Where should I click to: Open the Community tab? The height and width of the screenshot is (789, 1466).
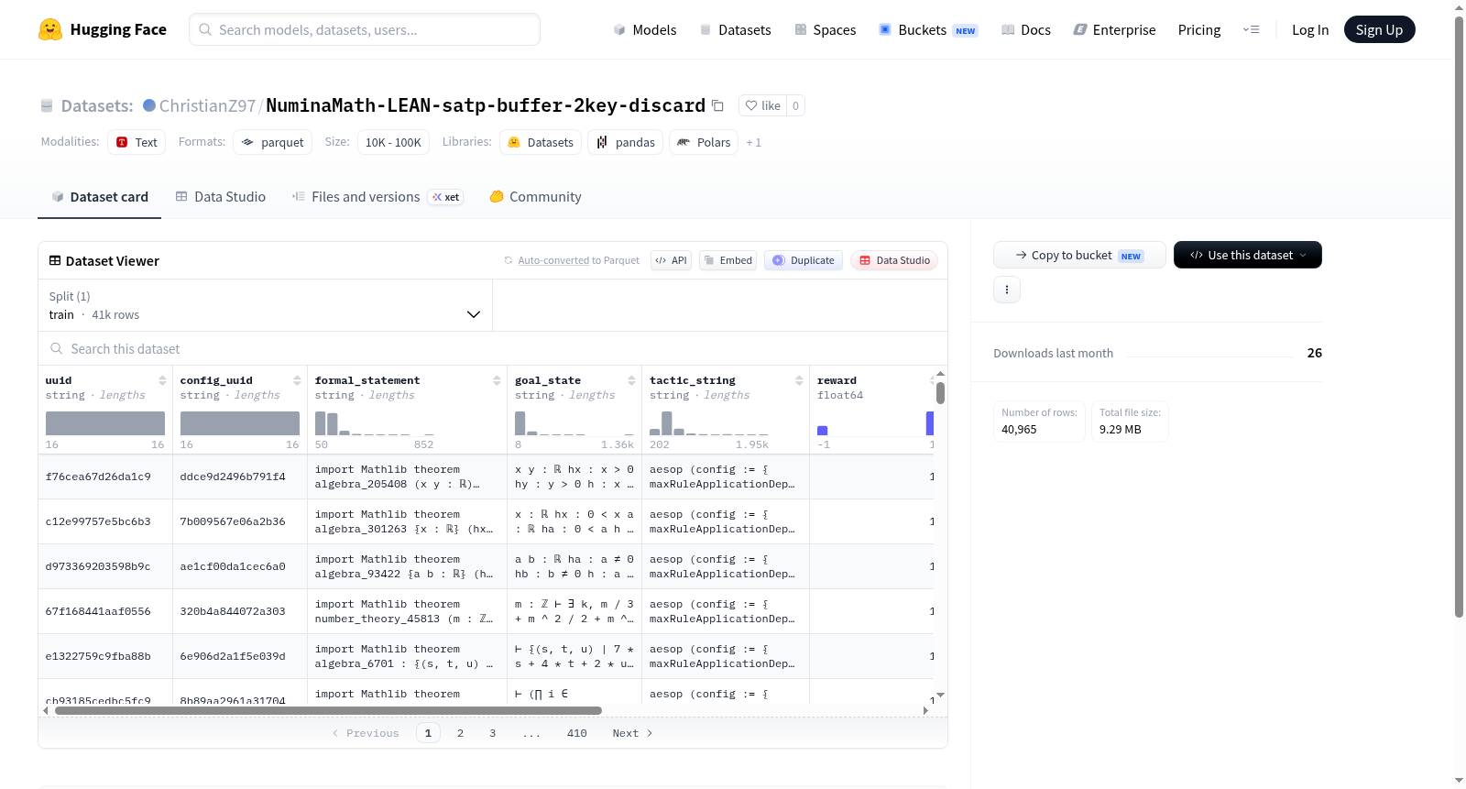(x=535, y=197)
